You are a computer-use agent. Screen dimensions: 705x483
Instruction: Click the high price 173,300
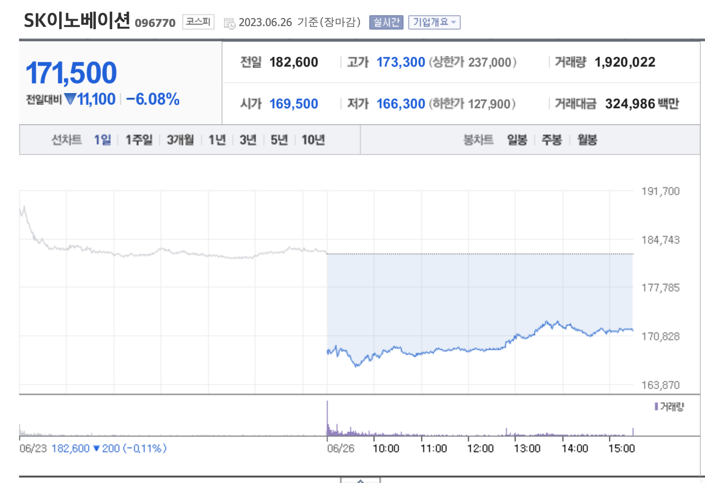pos(400,62)
